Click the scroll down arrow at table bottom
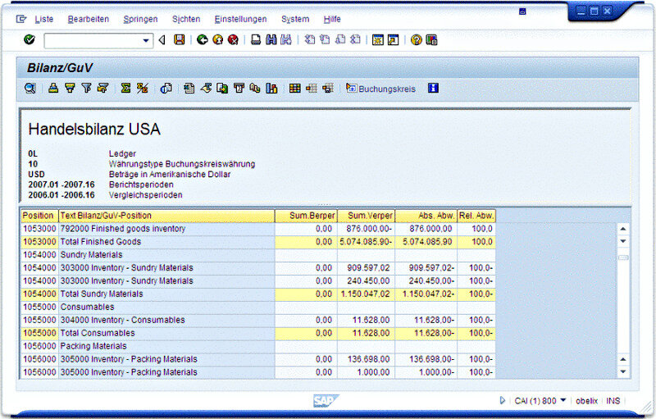 click(x=622, y=372)
